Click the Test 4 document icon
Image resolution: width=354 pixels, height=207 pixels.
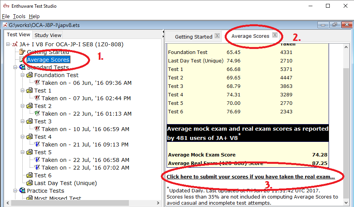[30, 136]
